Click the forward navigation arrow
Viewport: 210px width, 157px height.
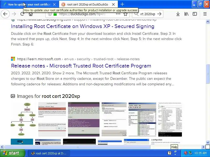[x=14, y=14]
